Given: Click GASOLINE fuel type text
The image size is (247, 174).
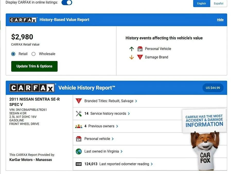Looking at the screenshot, I should tap(16, 120).
